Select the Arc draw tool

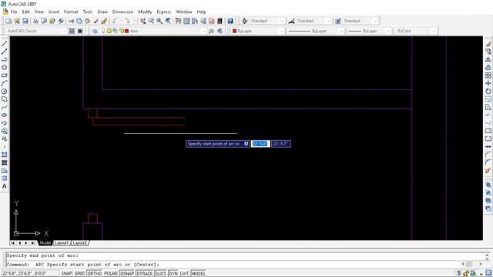5,84
